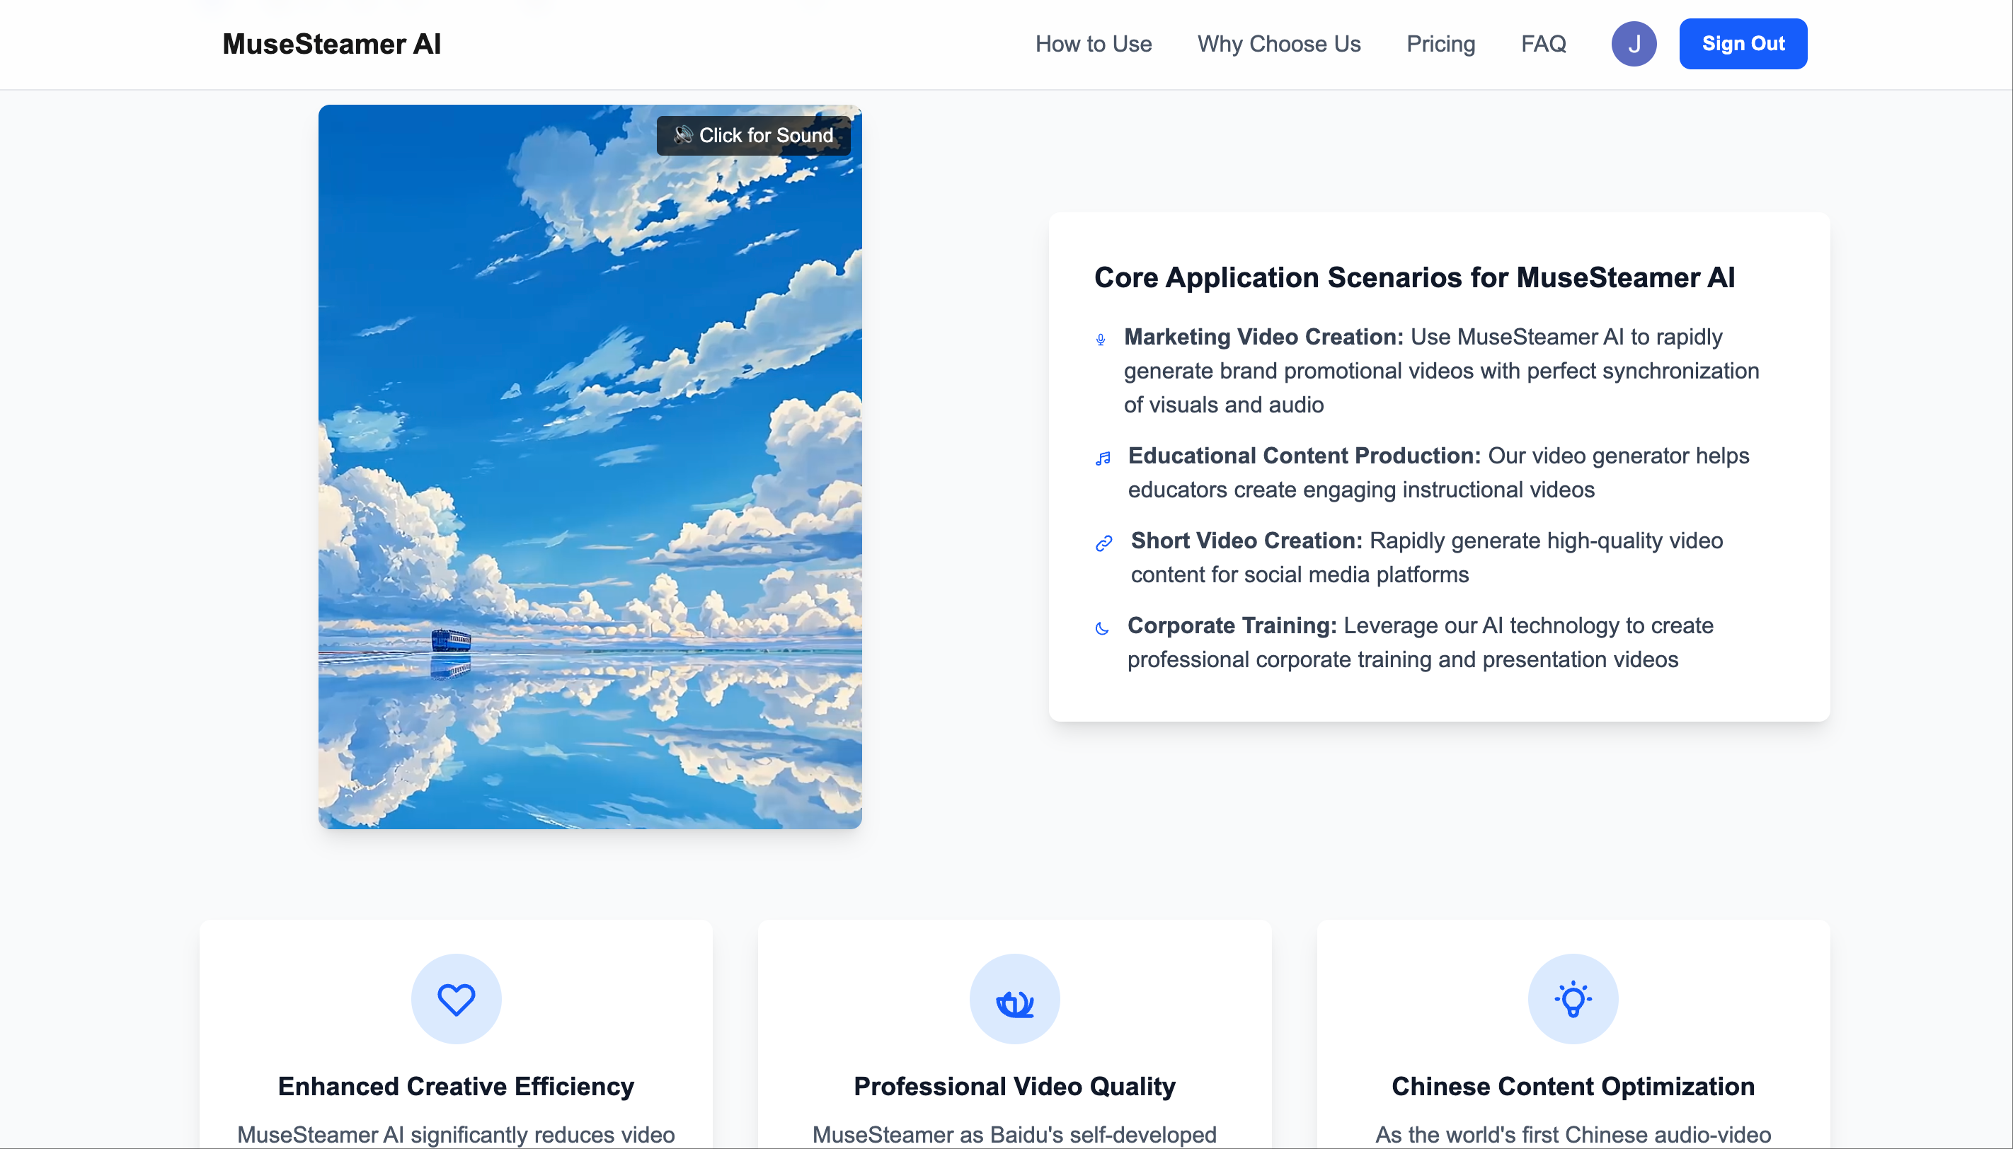Screen dimensions: 2013x1149
Task: Open the J user avatar
Action: [1634, 44]
